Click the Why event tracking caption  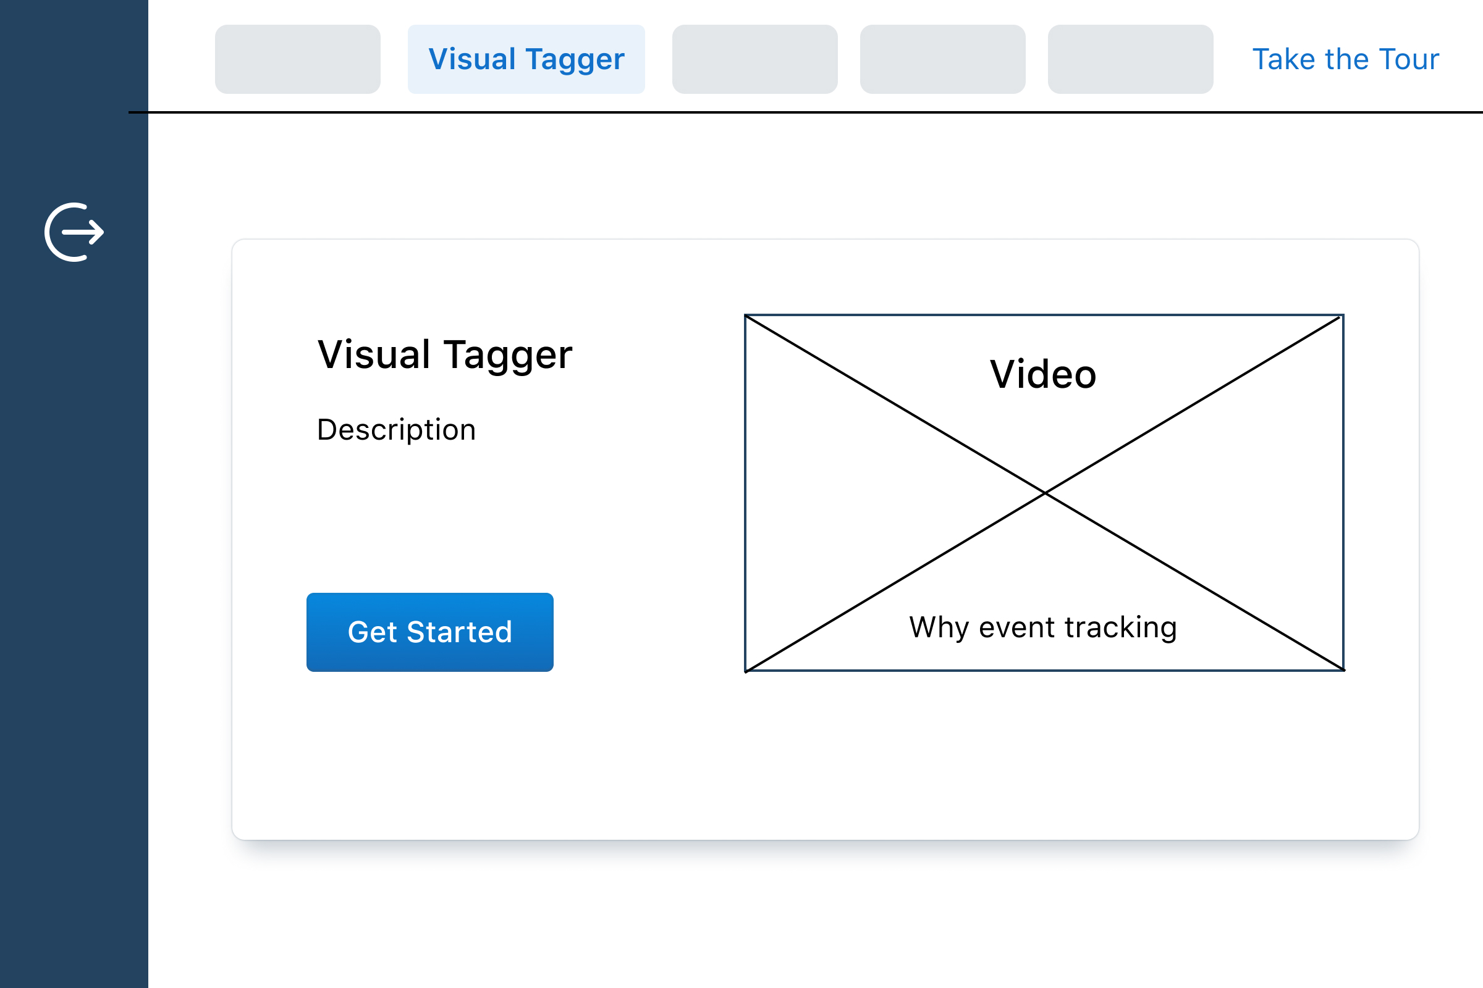1043,627
